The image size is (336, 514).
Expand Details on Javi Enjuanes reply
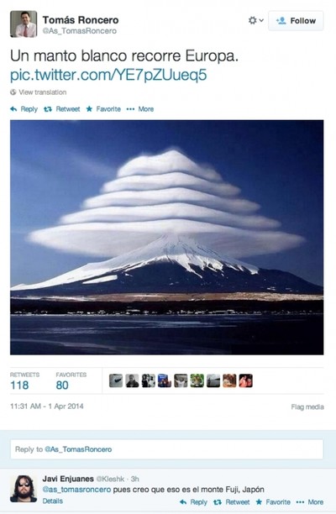[x=52, y=501]
